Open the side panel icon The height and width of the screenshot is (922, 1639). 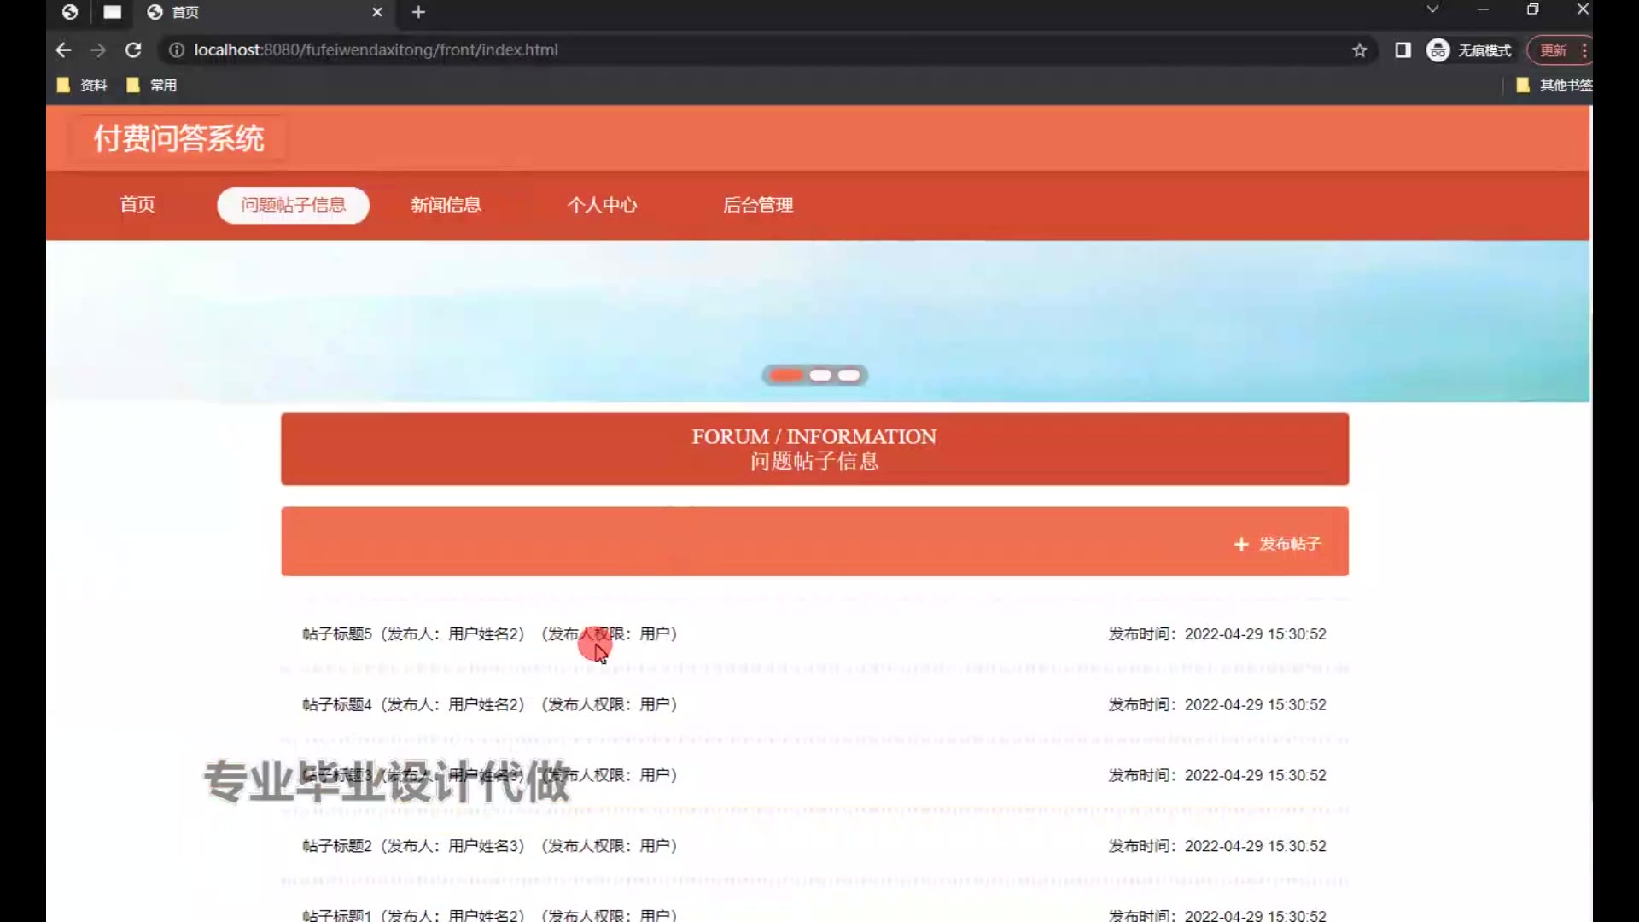(1403, 50)
